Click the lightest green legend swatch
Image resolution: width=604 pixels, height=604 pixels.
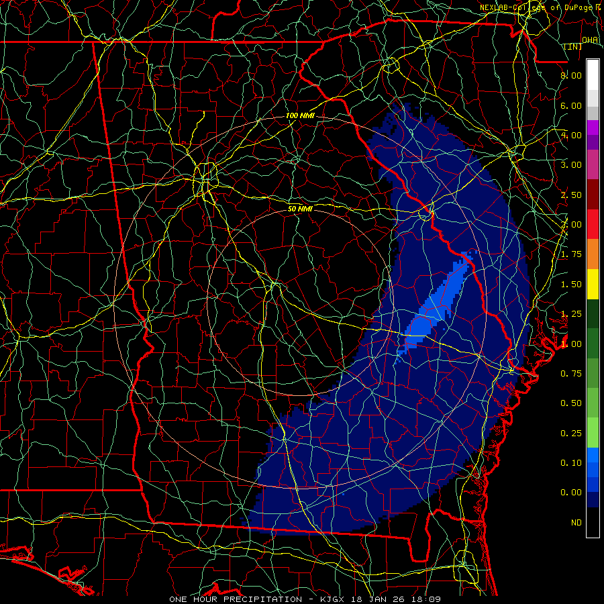[x=593, y=433]
